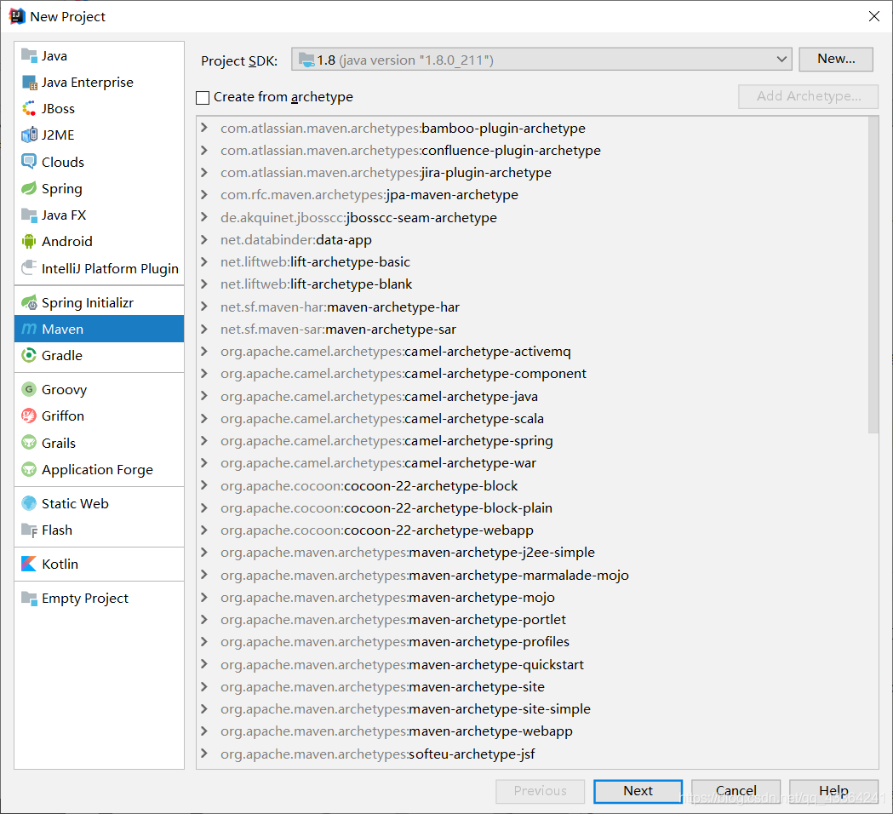The image size is (893, 814).
Task: Select Empty Project category label
Action: 85,599
